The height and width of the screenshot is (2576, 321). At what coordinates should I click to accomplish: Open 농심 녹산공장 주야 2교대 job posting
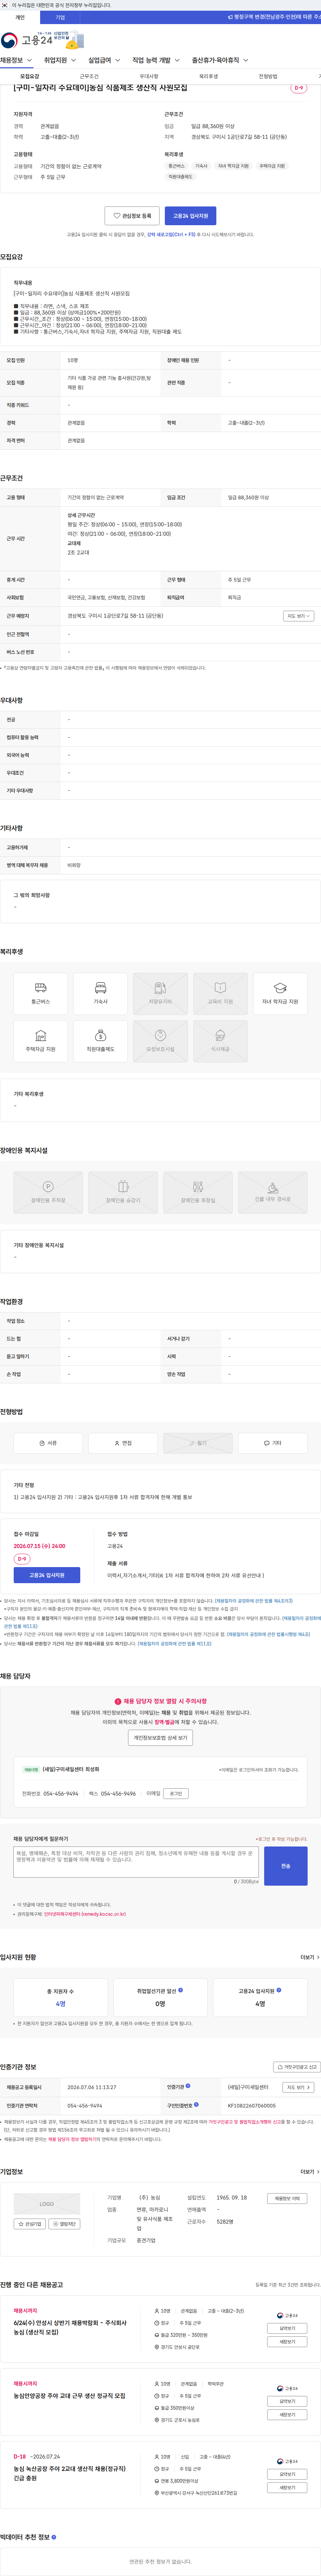(70, 2473)
